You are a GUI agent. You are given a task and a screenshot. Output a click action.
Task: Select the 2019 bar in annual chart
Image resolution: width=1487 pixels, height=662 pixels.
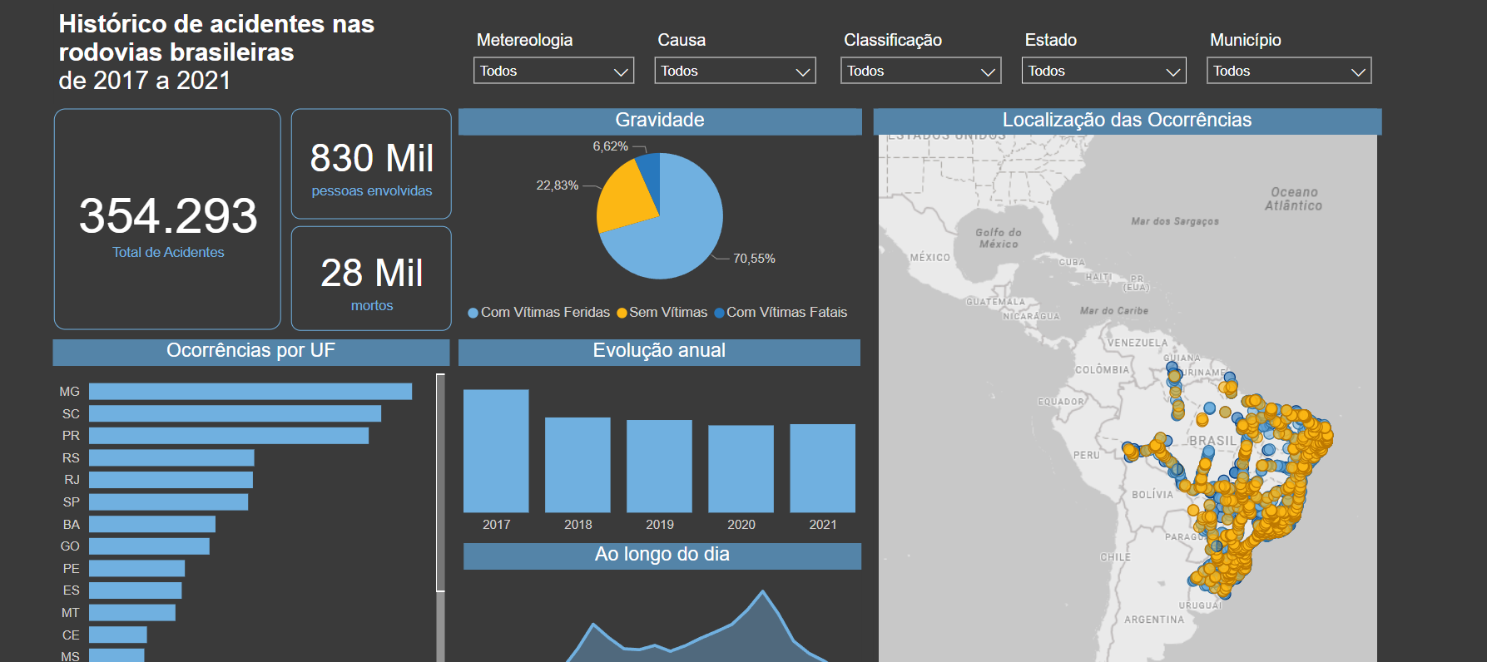[659, 466]
